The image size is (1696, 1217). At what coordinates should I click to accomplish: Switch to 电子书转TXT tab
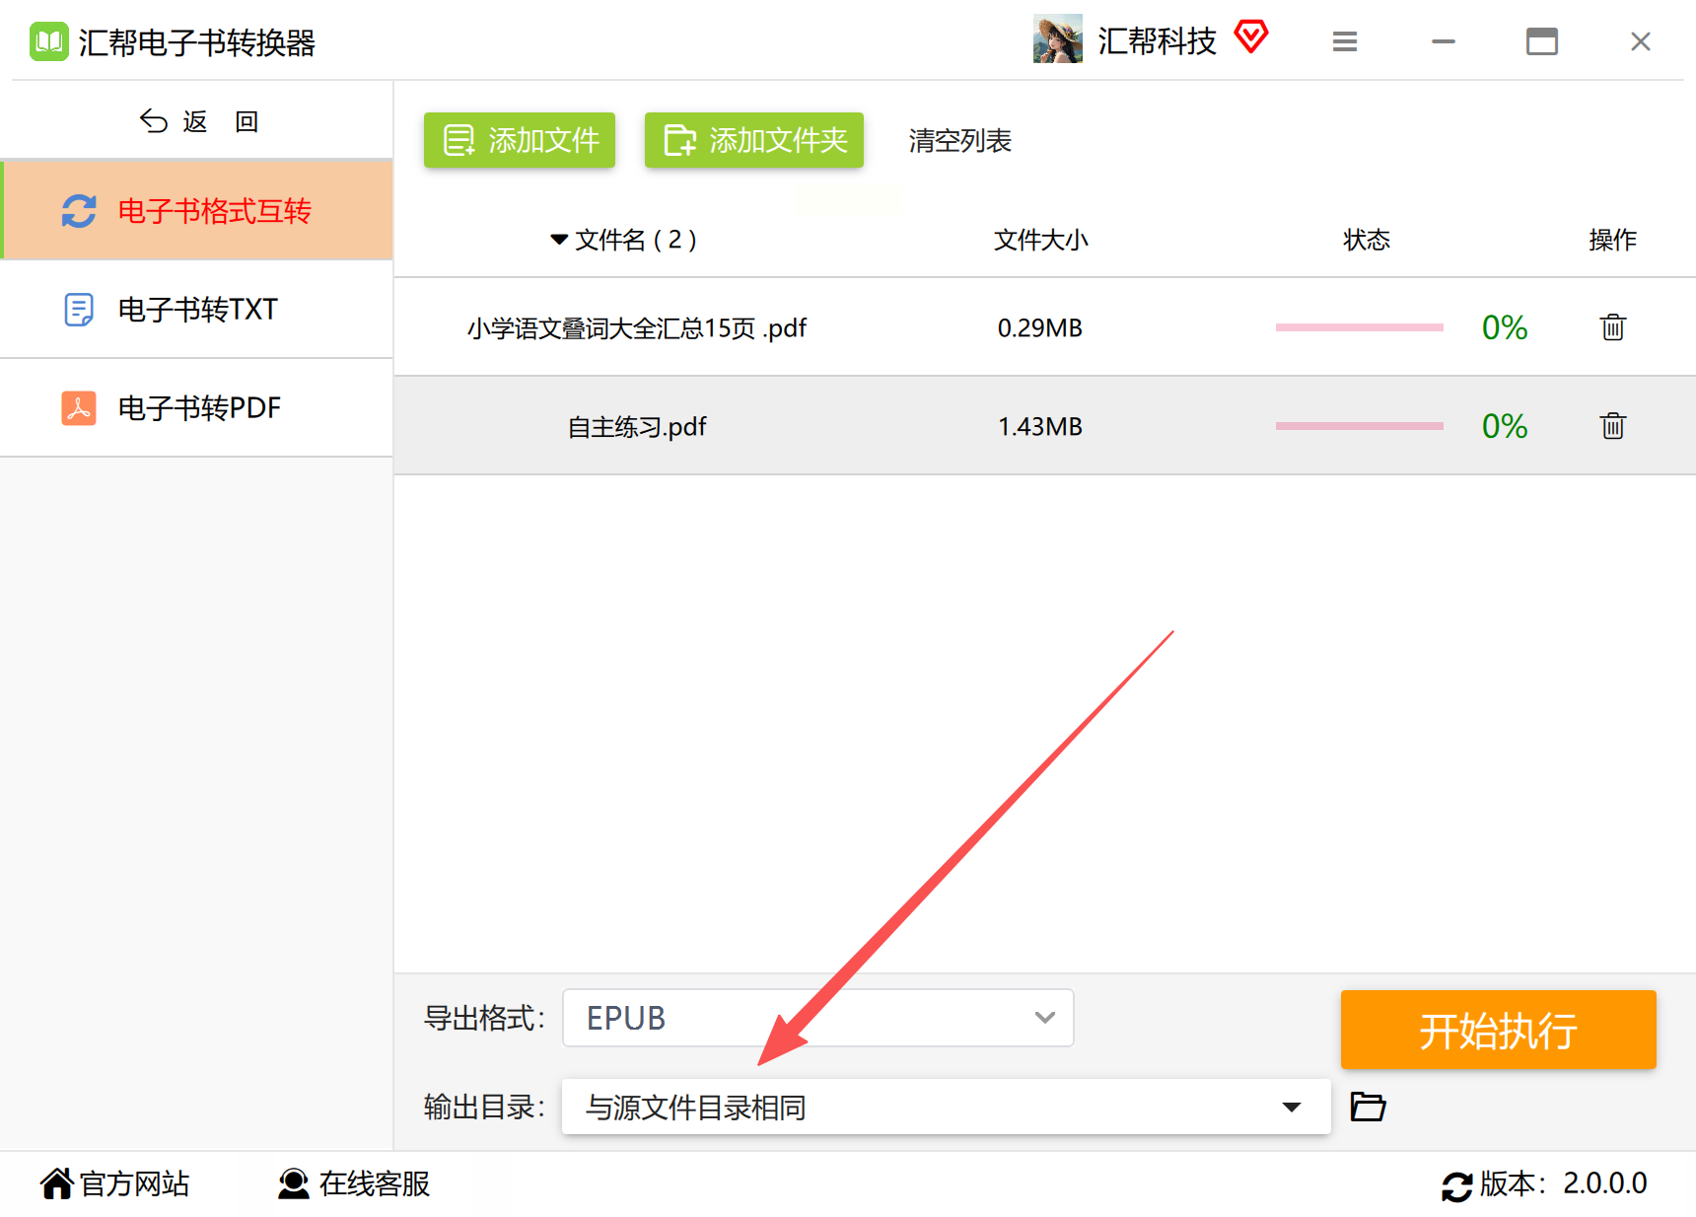point(197,310)
